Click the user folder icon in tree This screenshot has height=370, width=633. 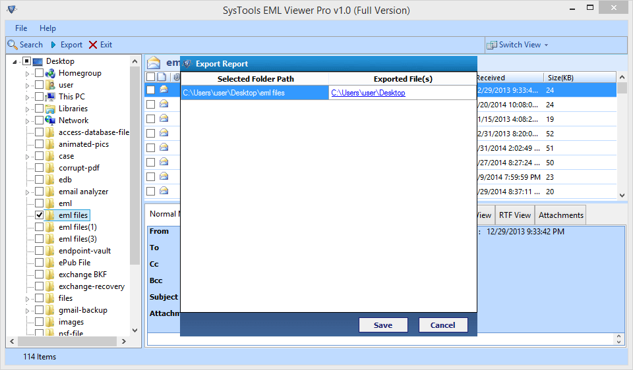click(x=50, y=85)
